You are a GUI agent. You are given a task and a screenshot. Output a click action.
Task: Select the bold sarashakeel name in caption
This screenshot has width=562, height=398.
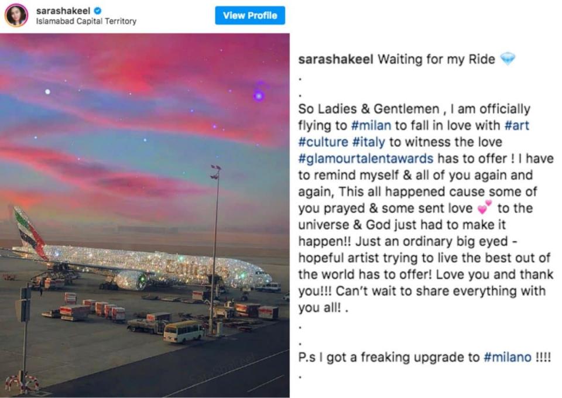[x=335, y=60]
